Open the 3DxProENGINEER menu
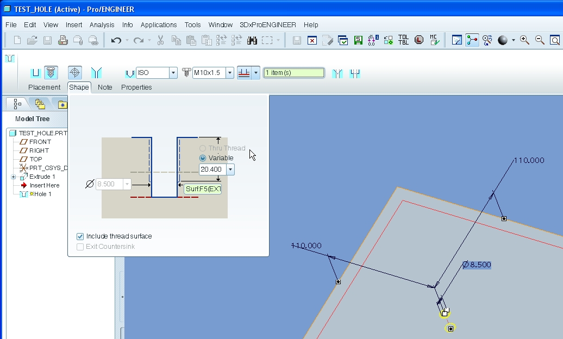 coord(268,25)
